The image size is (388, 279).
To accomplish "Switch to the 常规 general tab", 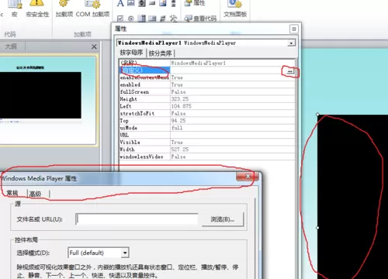I will pos(12,193).
